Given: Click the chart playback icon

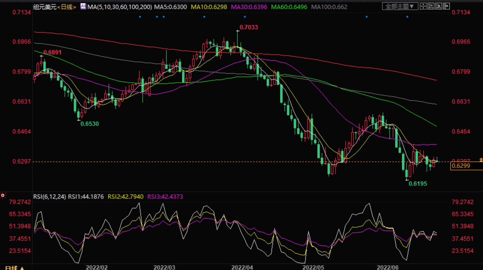Looking at the screenshot, I should (439, 6).
